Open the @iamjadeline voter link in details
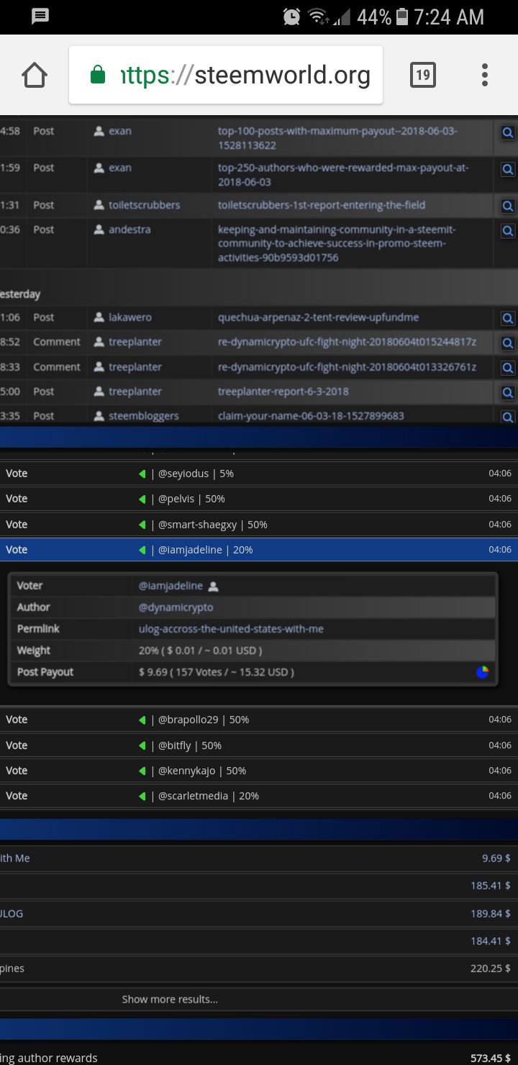 coord(171,586)
